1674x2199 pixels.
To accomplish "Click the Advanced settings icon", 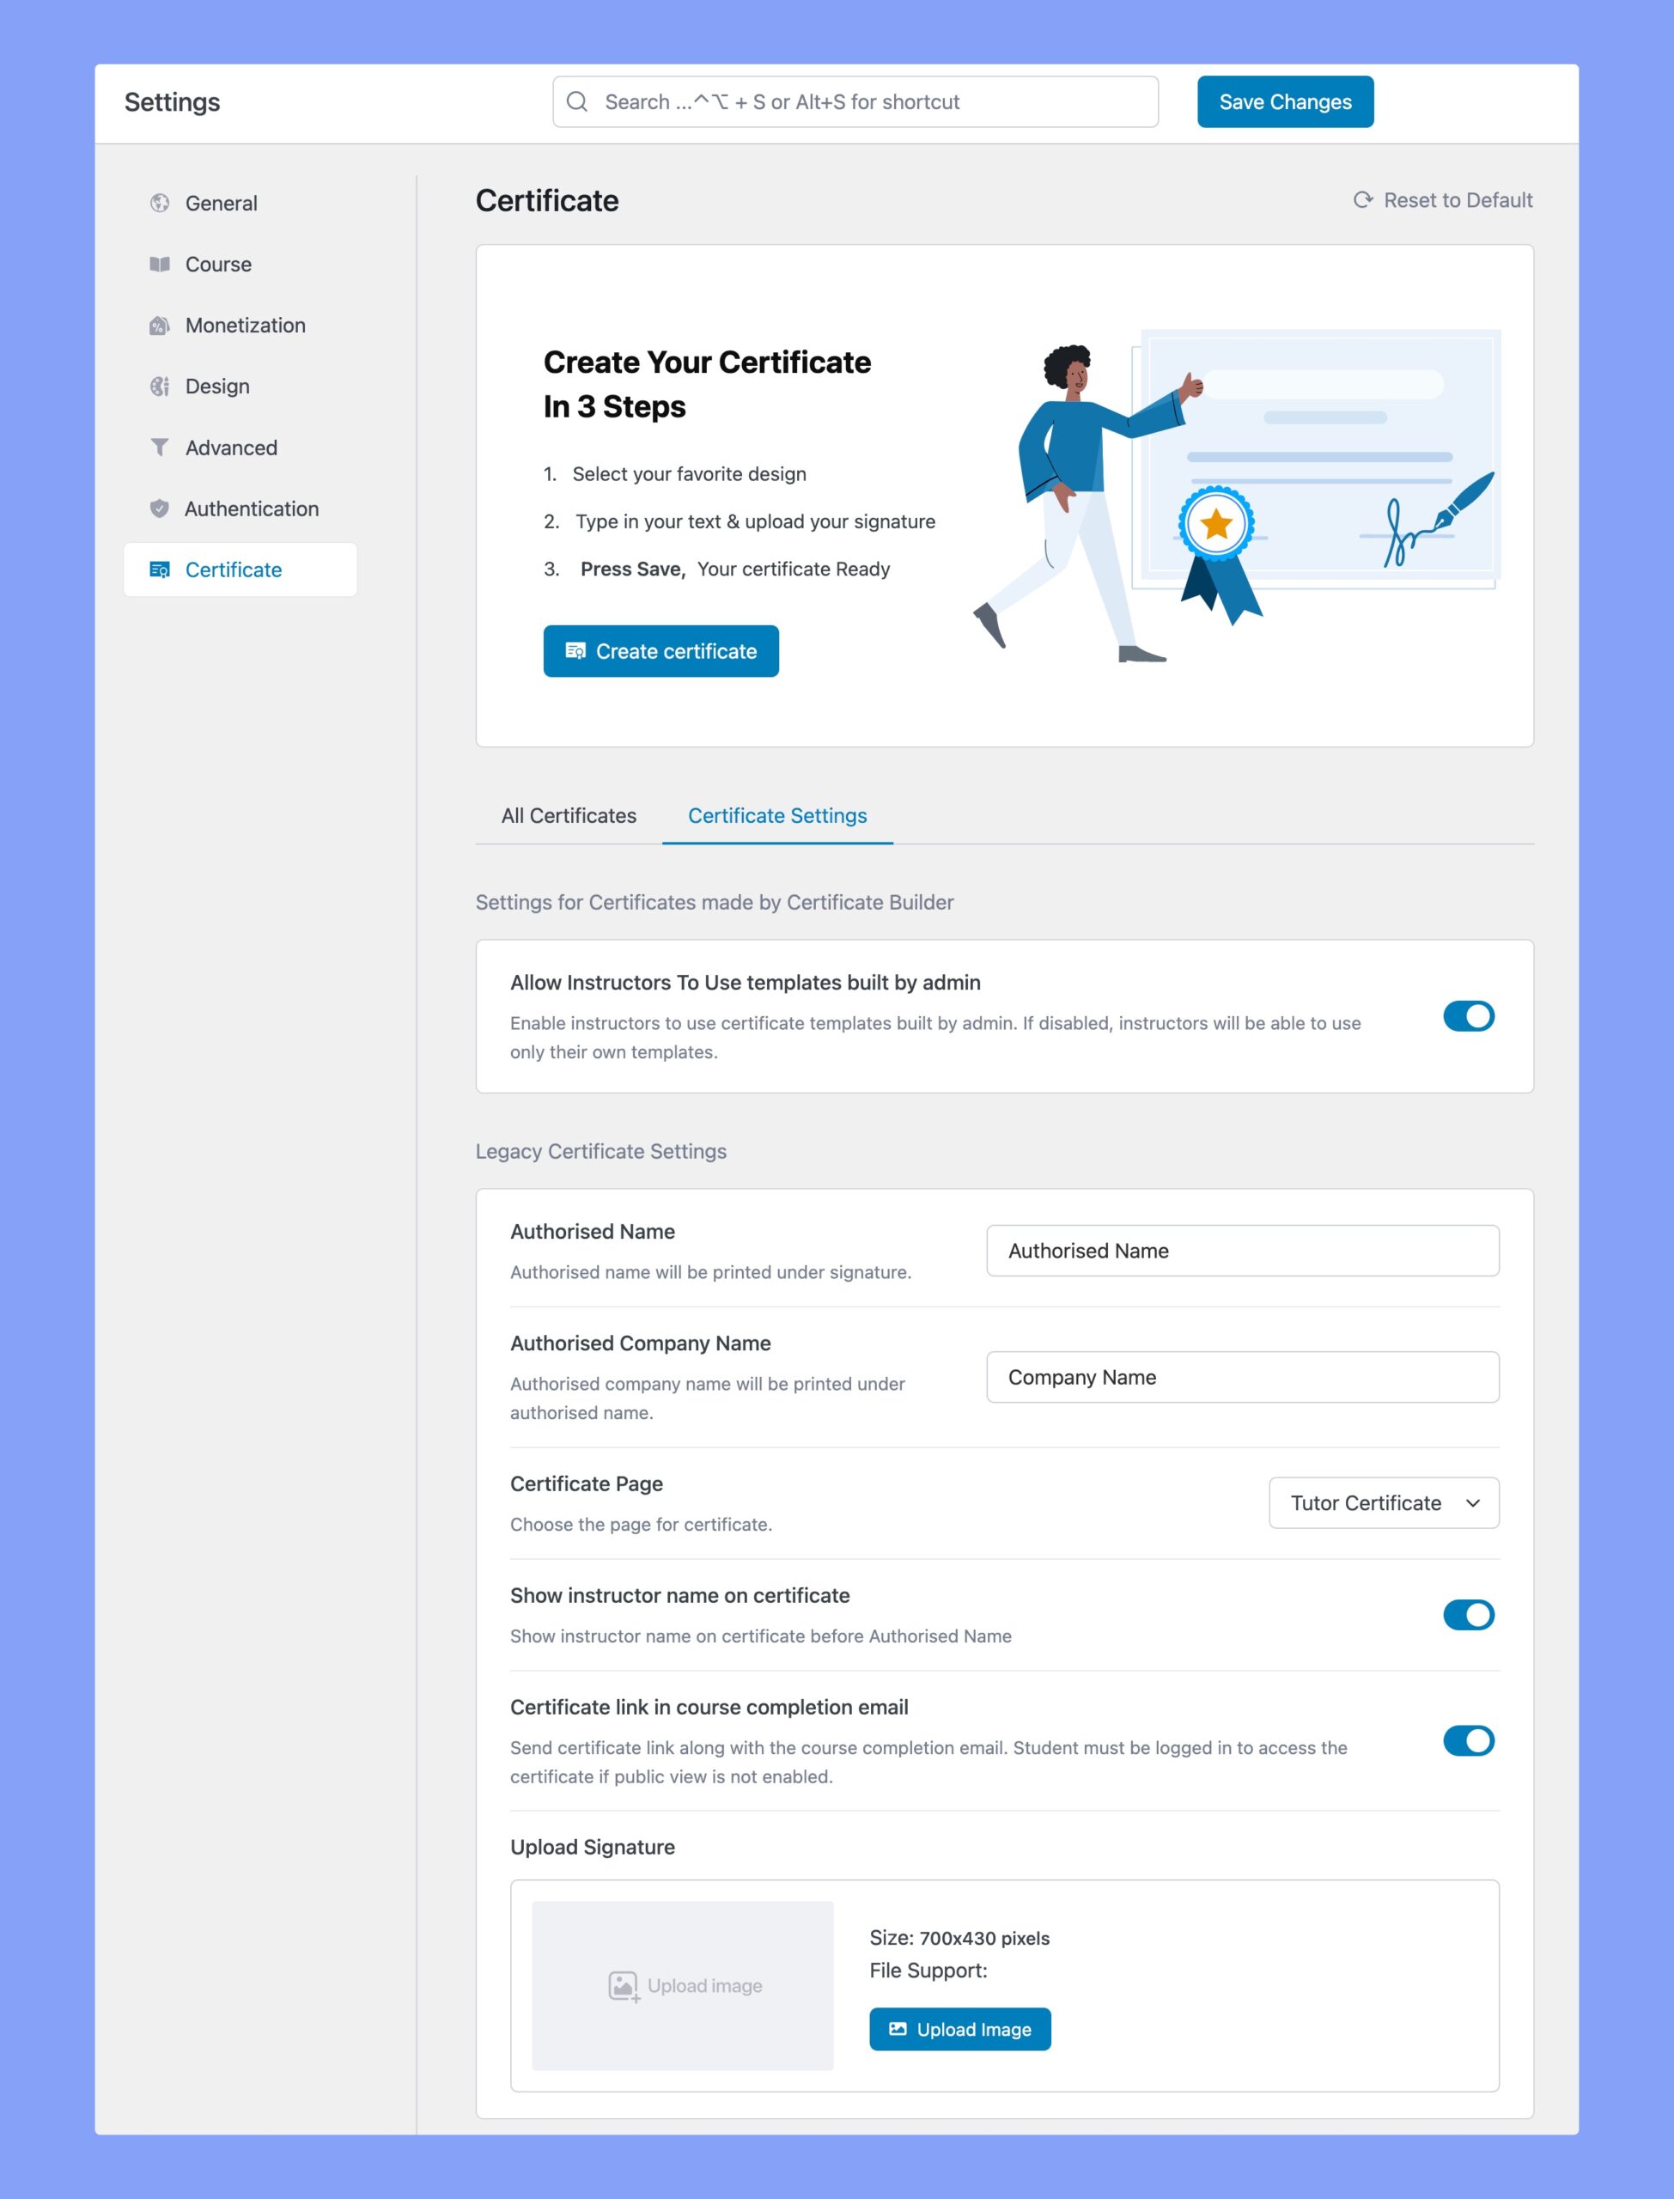I will coord(161,447).
